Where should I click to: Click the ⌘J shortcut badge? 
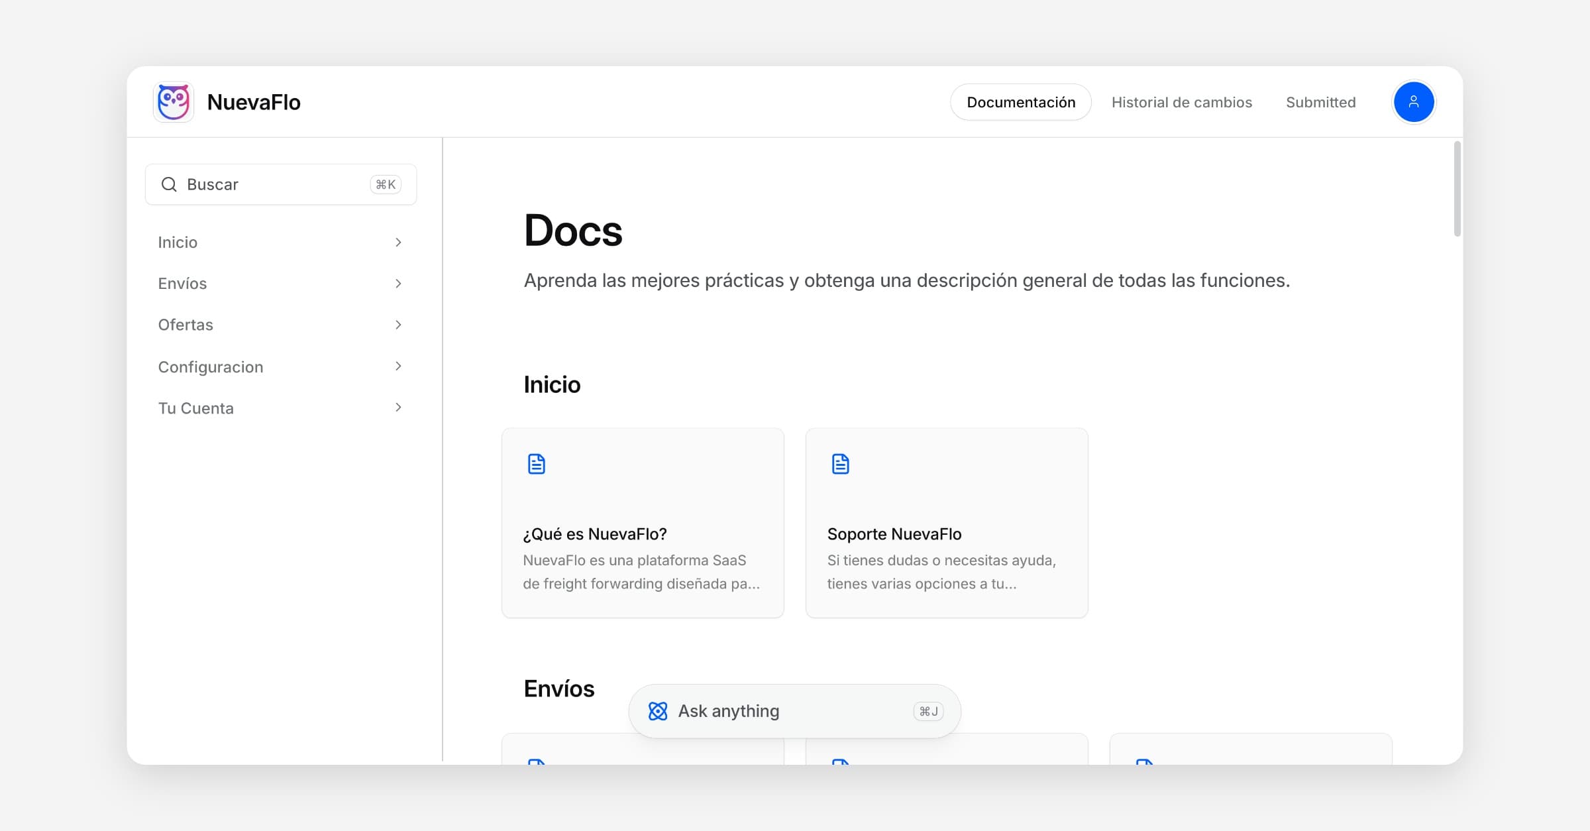tap(928, 711)
